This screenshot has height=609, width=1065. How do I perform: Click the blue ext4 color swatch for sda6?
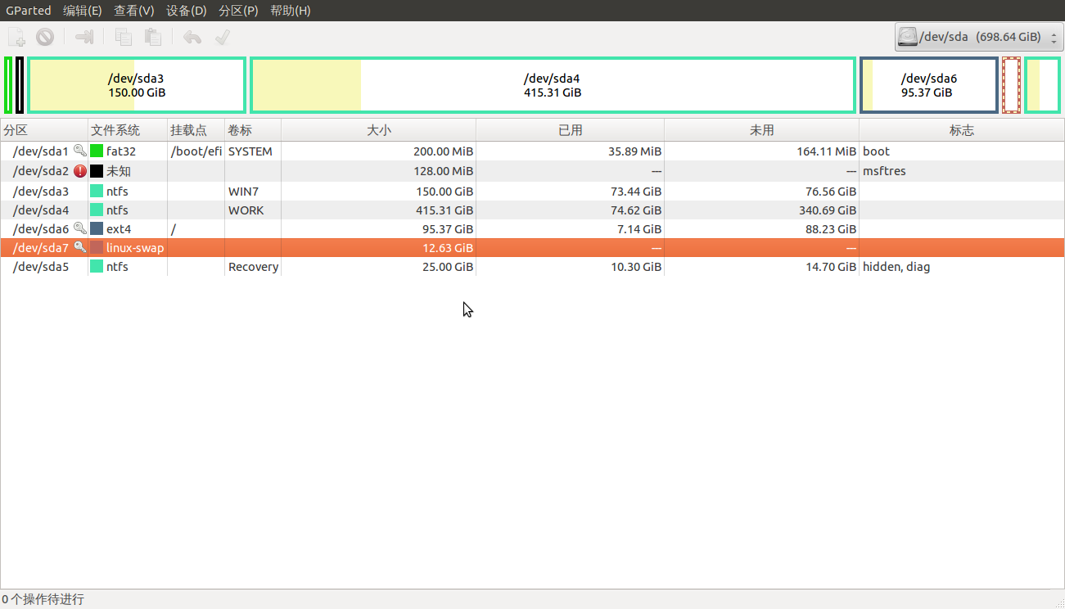(97, 228)
